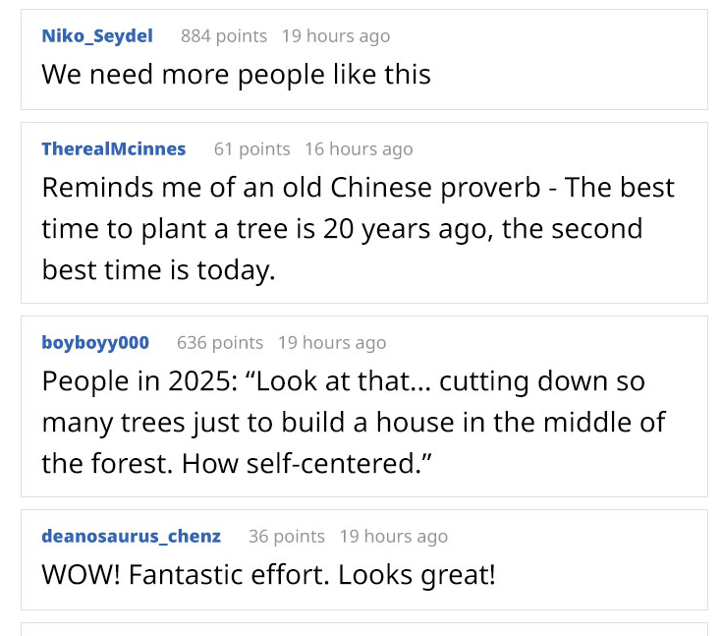
Task: Click deanosaurus_chenz's 19 hours ago timestamp
Action: (x=394, y=537)
